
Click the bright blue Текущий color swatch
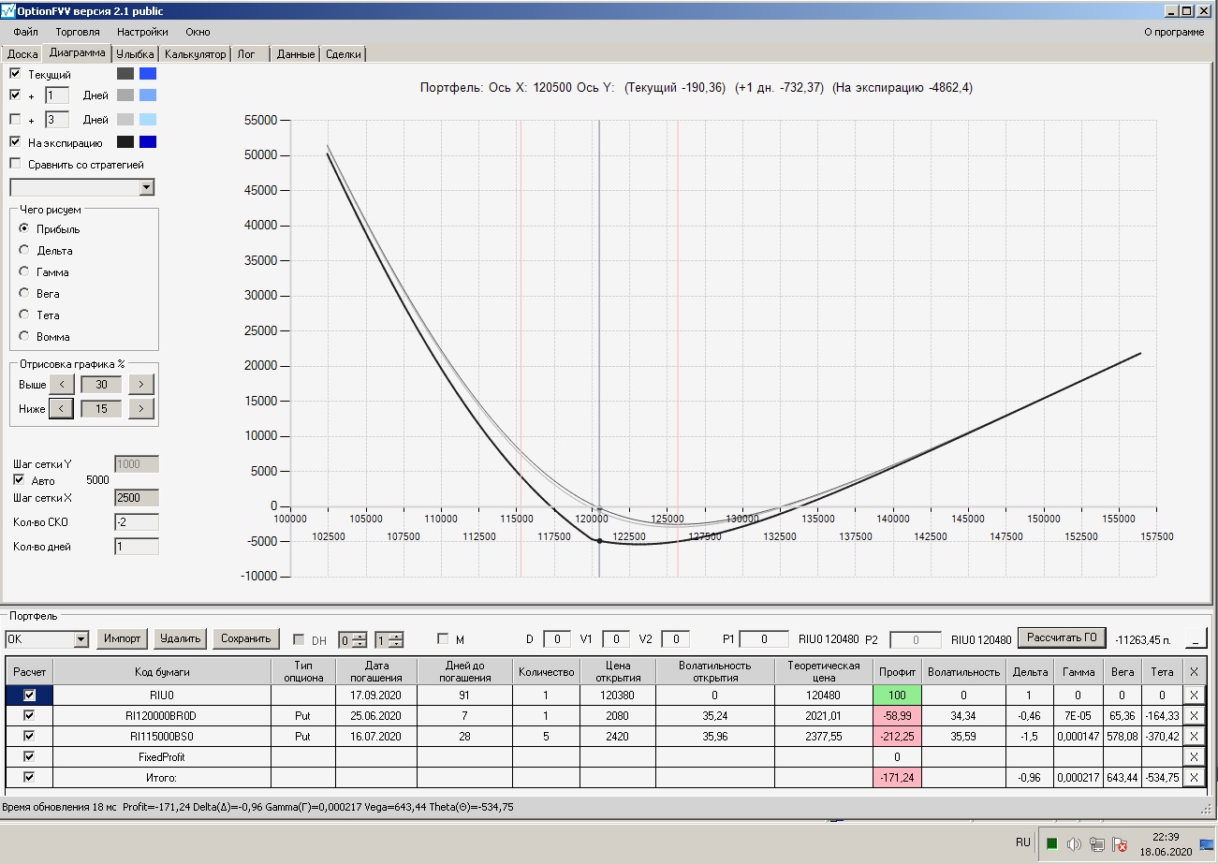tap(148, 73)
